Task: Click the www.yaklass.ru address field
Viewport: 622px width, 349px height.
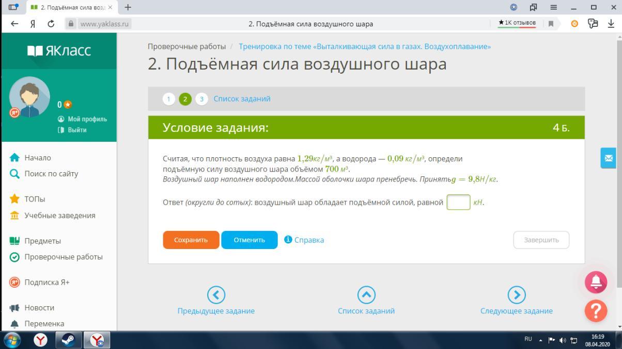Action: point(105,24)
